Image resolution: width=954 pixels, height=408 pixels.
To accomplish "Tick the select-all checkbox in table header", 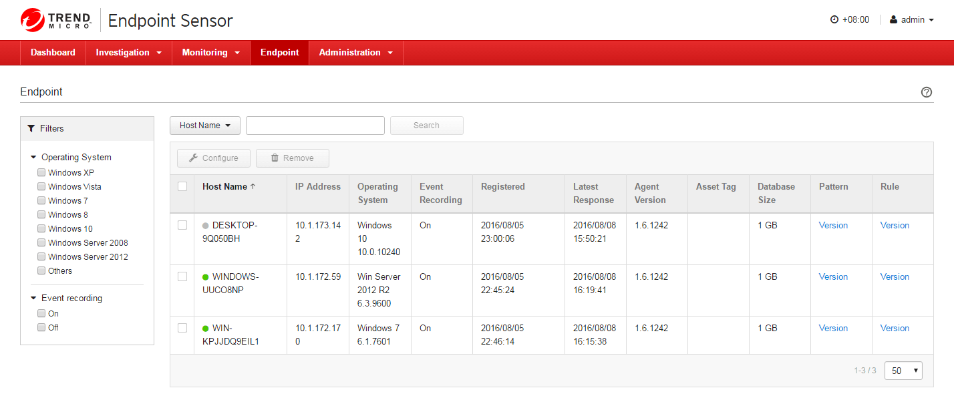I will click(x=182, y=187).
